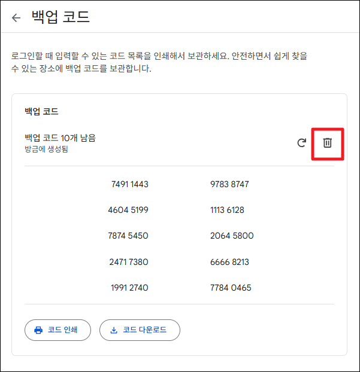Select backup code 1991 2740

(x=129, y=288)
